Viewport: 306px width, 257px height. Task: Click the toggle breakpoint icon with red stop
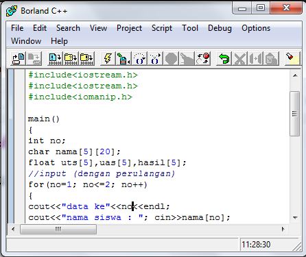click(x=202, y=59)
